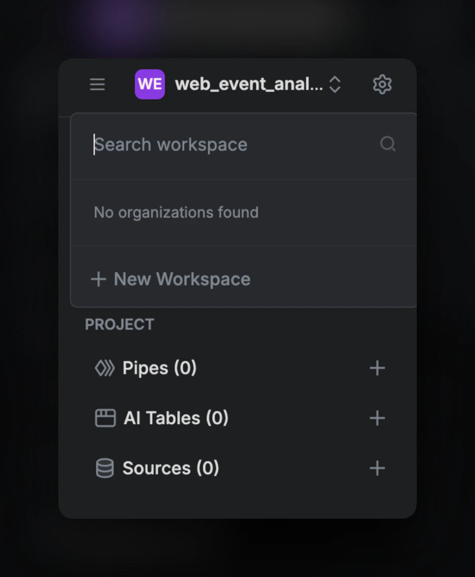Select Sources in the project list

[170, 468]
